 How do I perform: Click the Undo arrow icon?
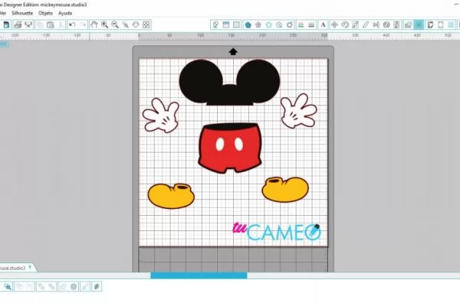click(72, 25)
